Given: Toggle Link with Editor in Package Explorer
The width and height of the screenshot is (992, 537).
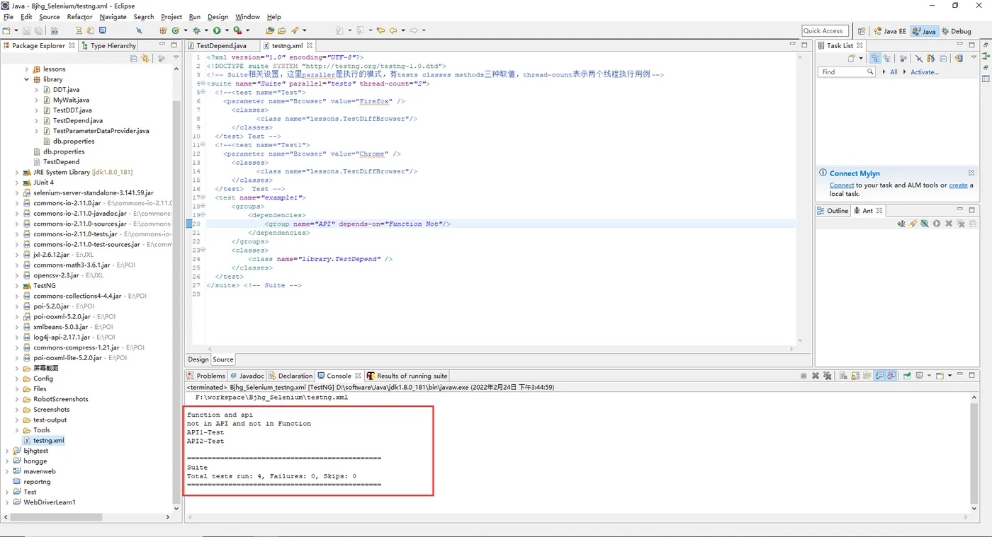Looking at the screenshot, I should (x=145, y=59).
